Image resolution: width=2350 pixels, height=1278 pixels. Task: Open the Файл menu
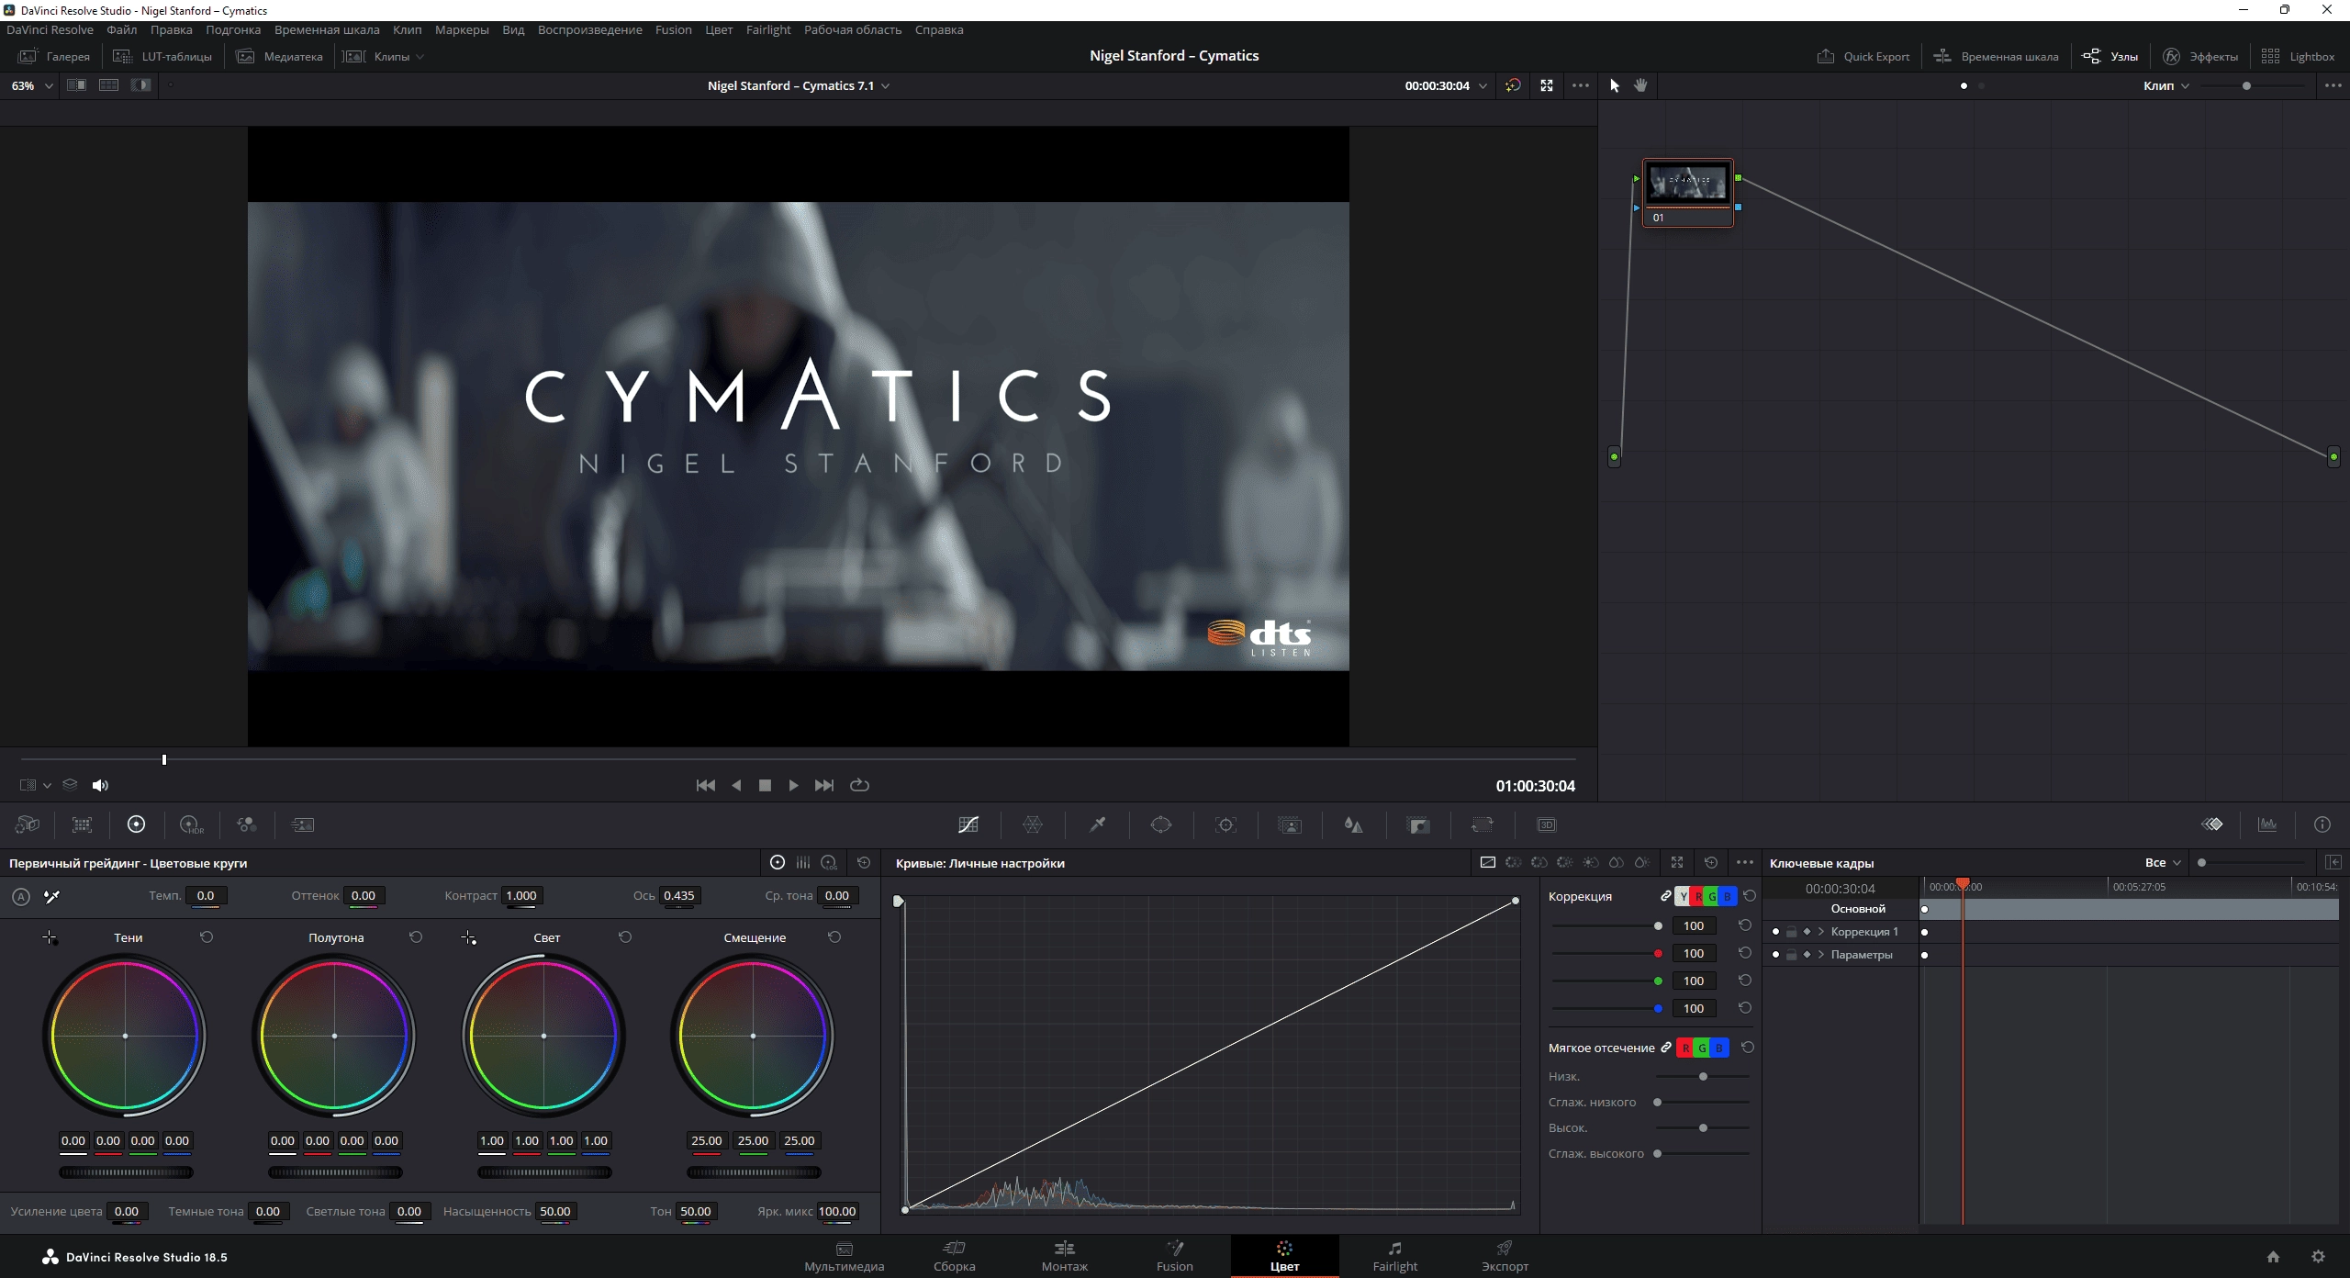[121, 29]
